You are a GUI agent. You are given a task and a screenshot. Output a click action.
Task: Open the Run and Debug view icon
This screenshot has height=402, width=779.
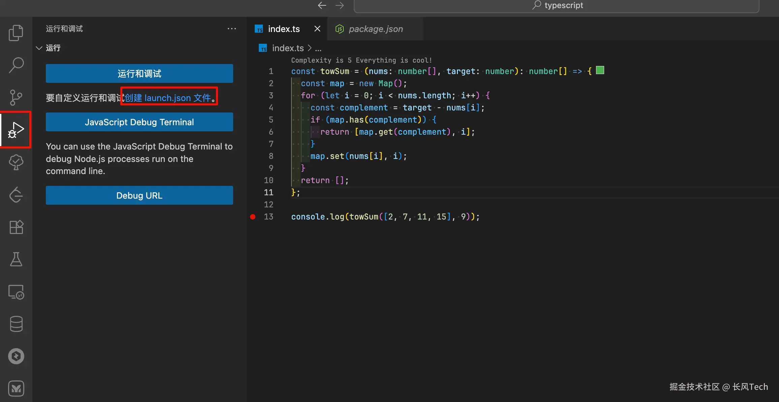16,130
